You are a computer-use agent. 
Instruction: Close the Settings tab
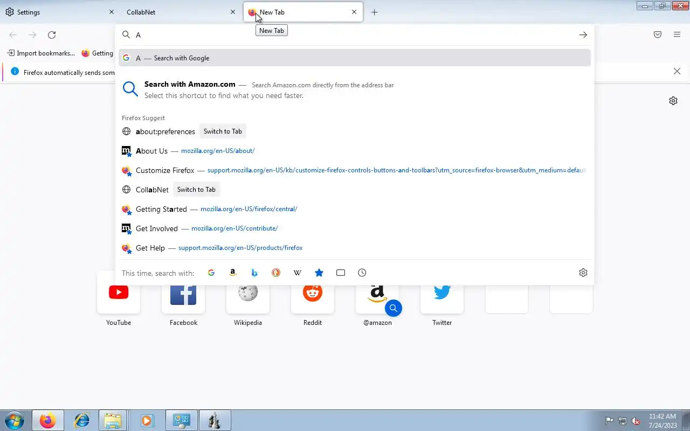(x=112, y=12)
